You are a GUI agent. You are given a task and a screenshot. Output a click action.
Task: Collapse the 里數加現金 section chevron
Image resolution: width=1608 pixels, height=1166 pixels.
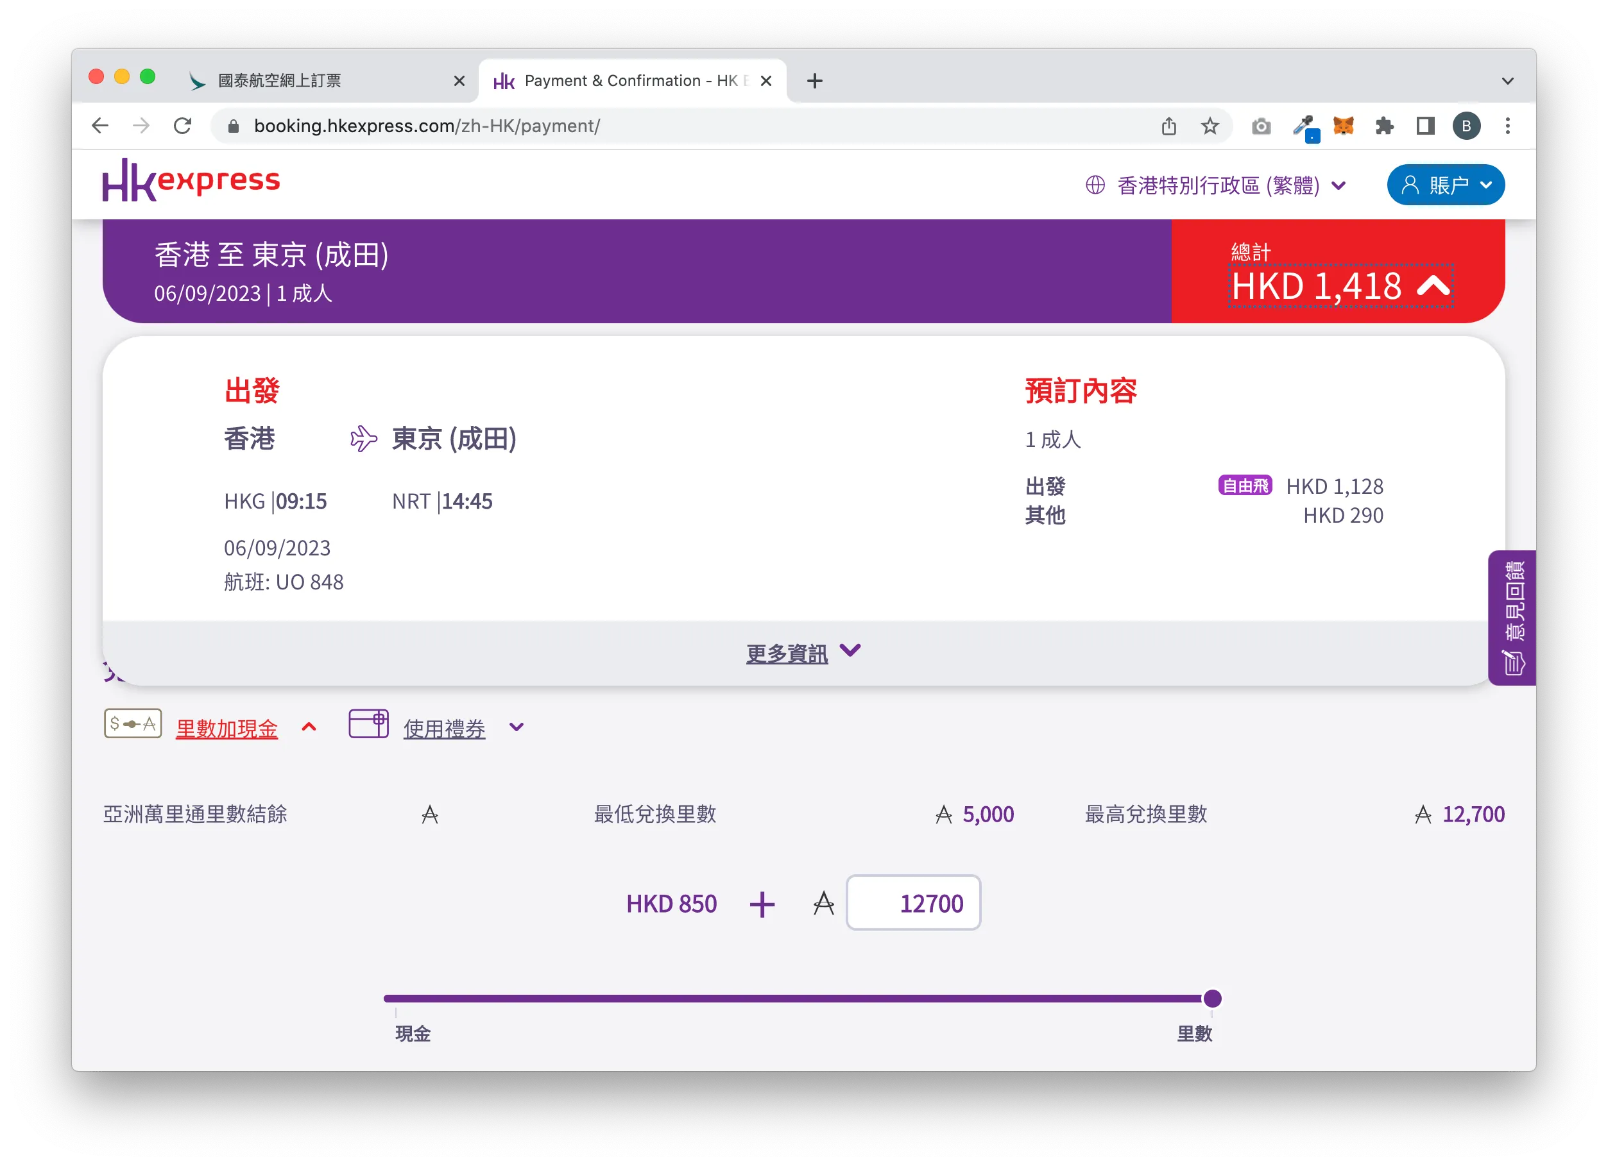click(x=309, y=727)
